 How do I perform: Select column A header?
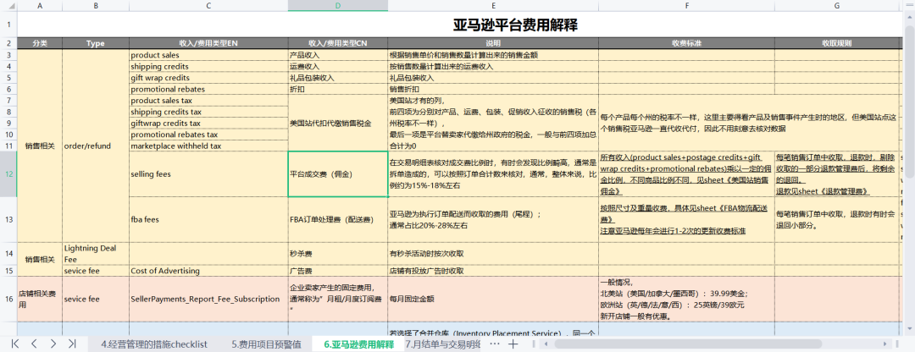click(x=40, y=5)
